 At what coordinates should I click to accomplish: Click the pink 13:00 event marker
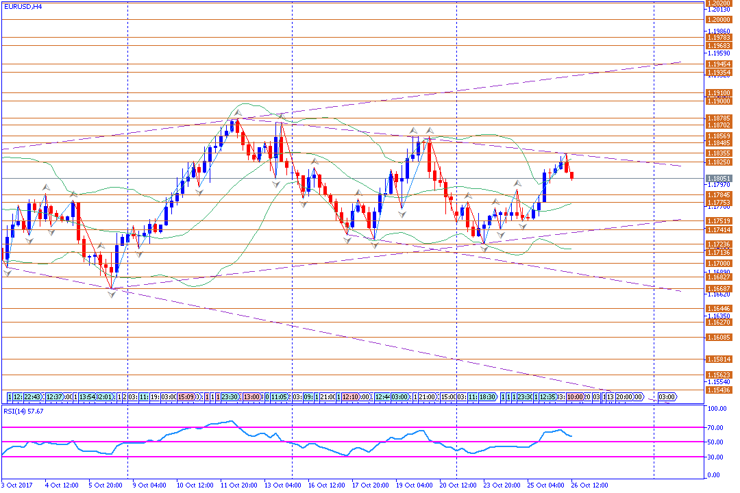click(251, 396)
